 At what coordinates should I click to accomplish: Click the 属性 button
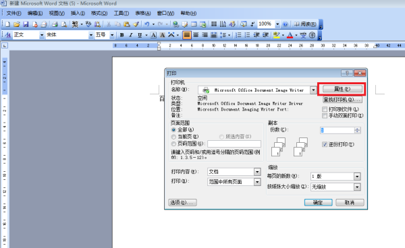pos(342,89)
